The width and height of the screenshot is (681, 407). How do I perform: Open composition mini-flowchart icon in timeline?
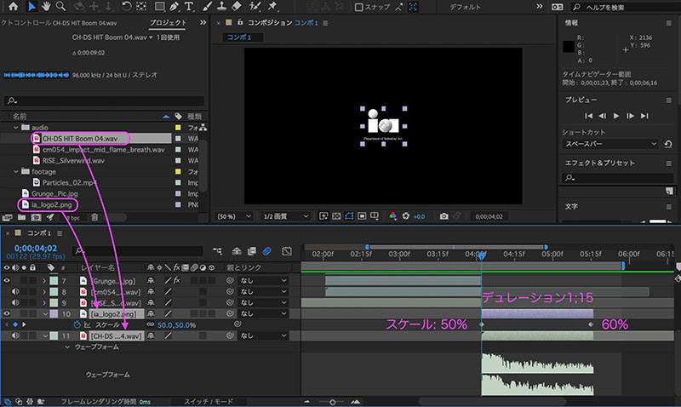point(217,251)
